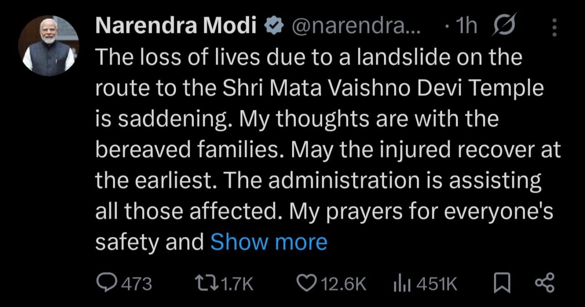
Task: Click the share post icon
Action: pos(544,283)
